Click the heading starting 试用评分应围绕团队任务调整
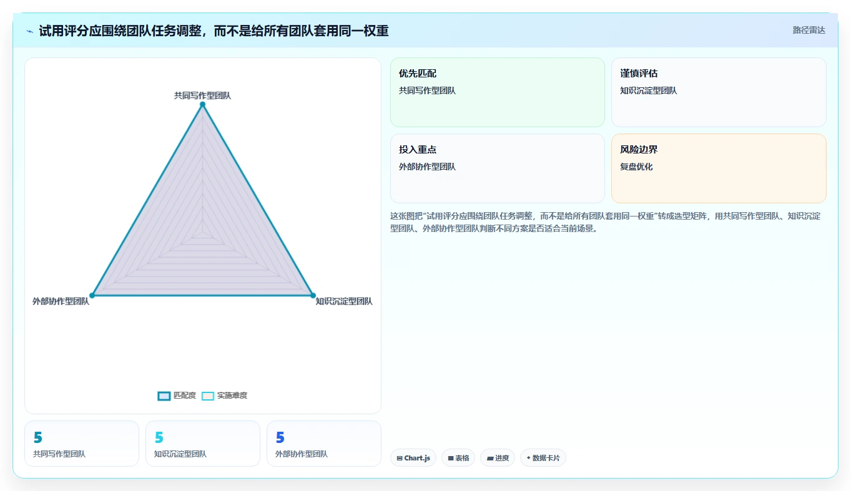Screen dimensions: 851x491 pos(214,31)
